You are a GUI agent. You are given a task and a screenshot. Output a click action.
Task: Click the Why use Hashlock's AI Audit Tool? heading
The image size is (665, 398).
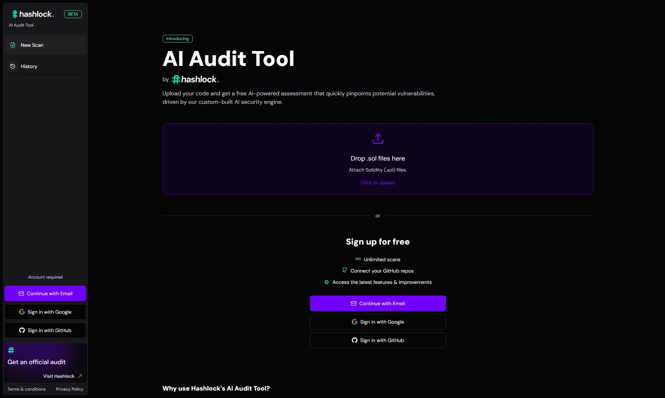(216, 388)
